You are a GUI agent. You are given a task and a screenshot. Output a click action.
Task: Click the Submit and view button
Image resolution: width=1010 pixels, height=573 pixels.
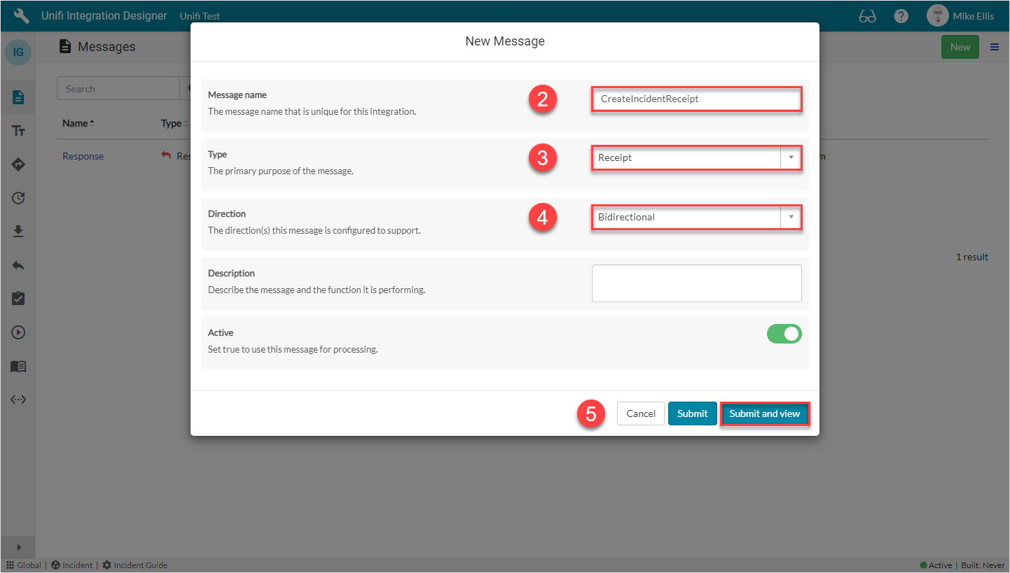pyautogui.click(x=765, y=413)
